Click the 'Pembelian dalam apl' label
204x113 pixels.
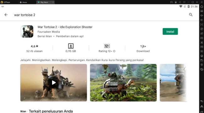(70, 36)
